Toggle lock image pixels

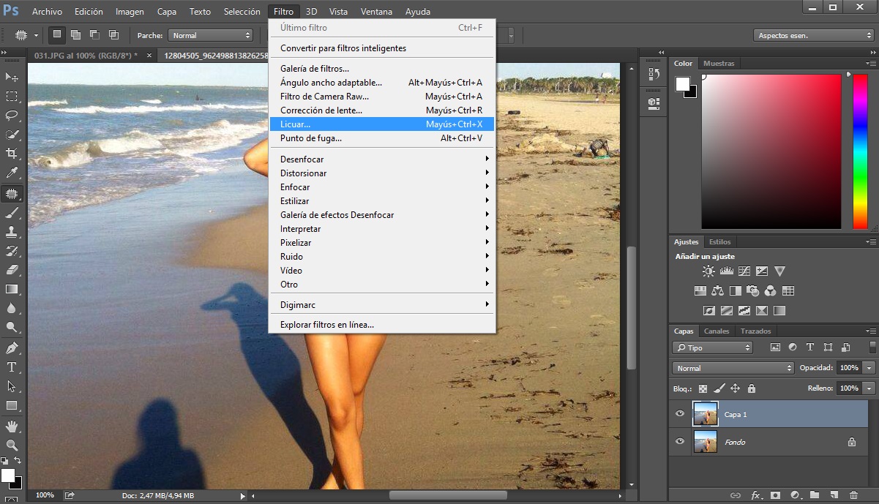click(719, 388)
